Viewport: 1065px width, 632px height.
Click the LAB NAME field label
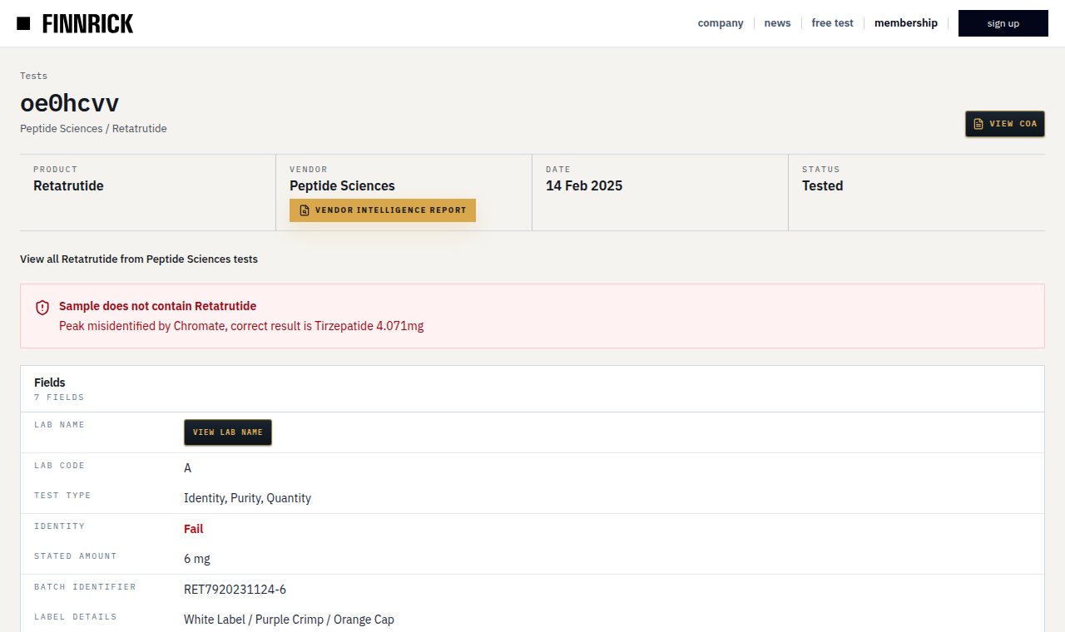tap(59, 425)
